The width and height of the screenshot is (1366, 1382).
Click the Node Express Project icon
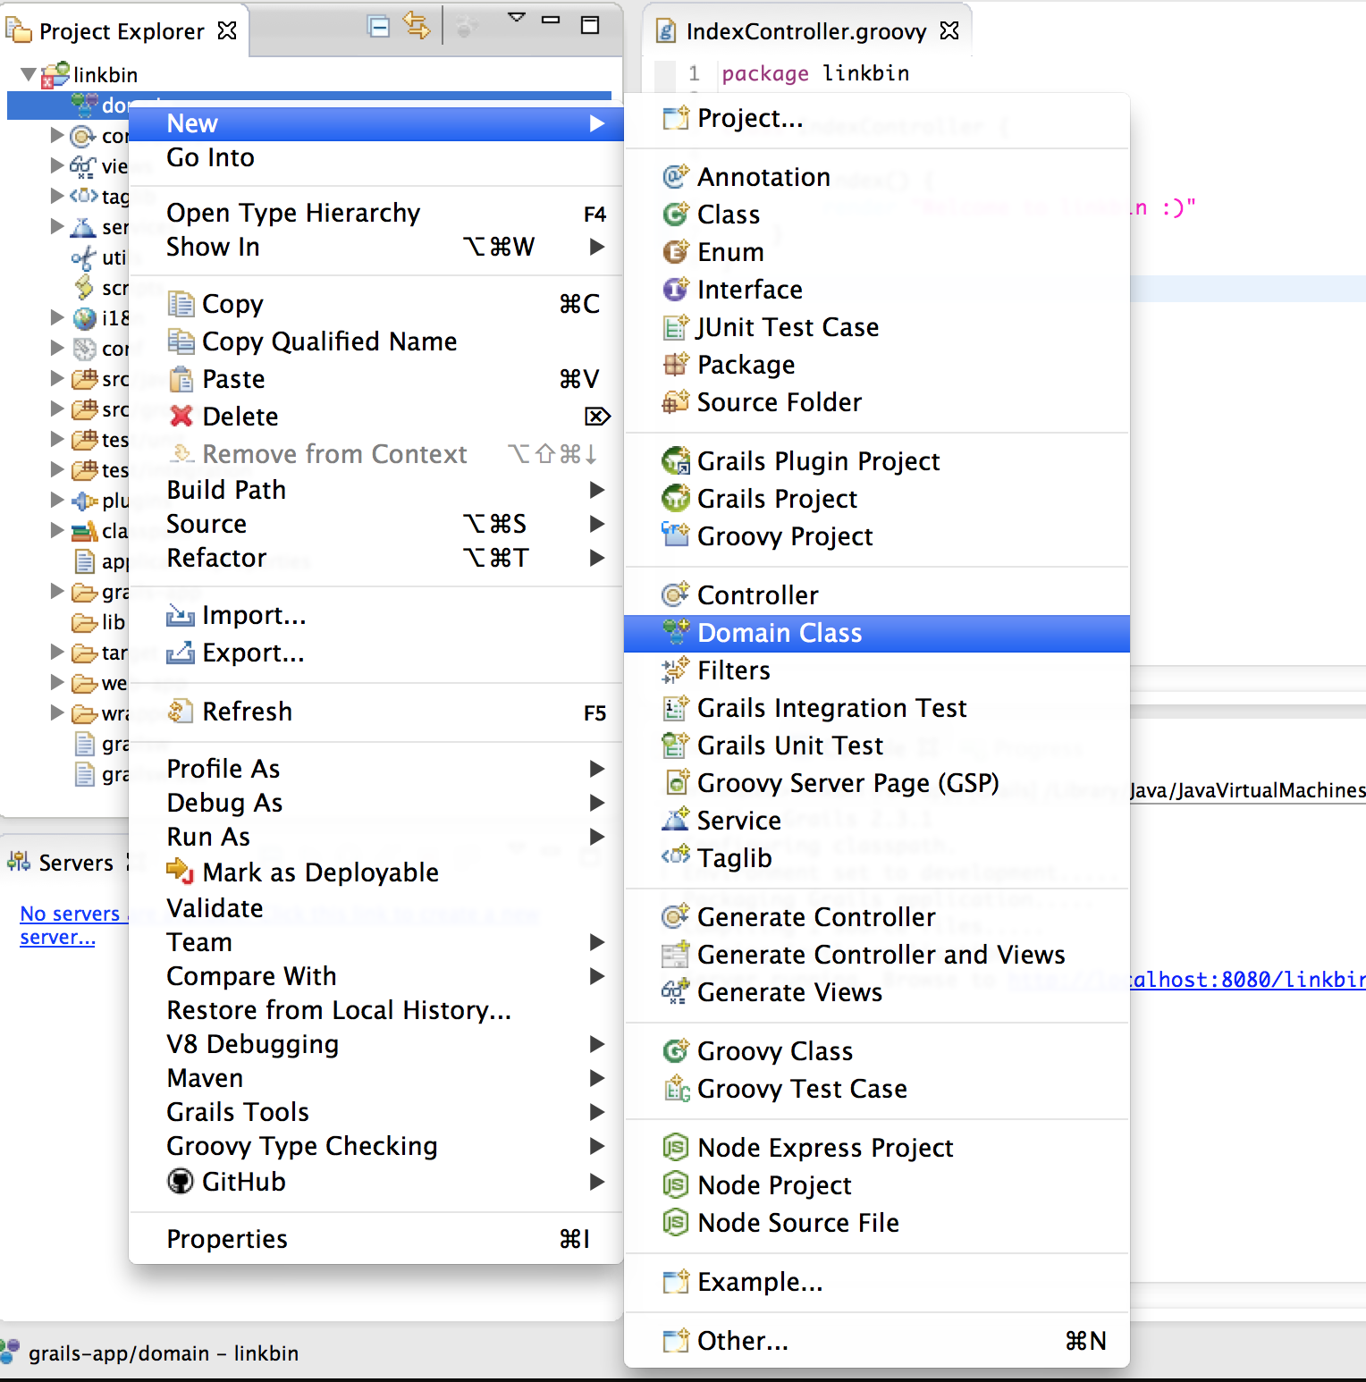pos(677,1148)
